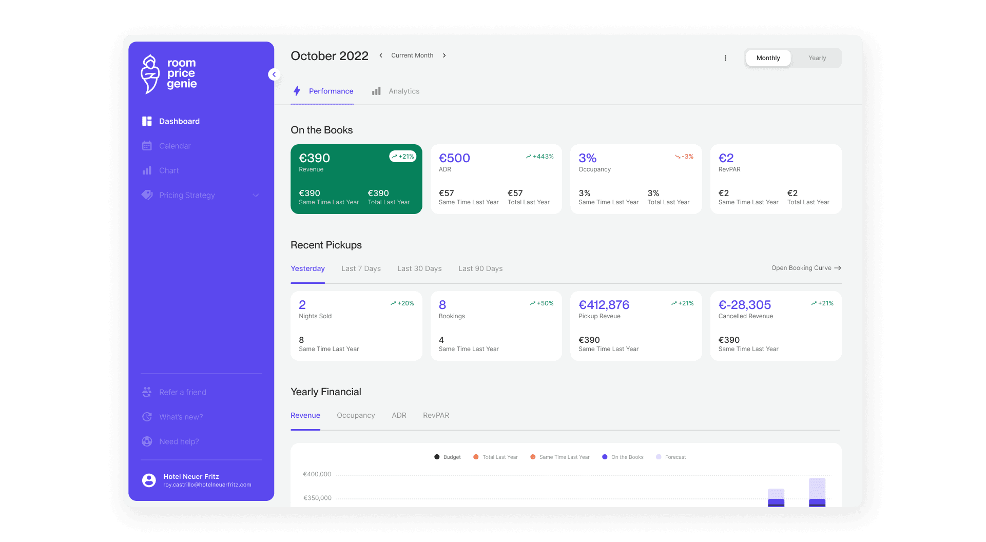Open the three-dot more options menu
Image resolution: width=986 pixels, height=542 pixels.
(x=725, y=58)
